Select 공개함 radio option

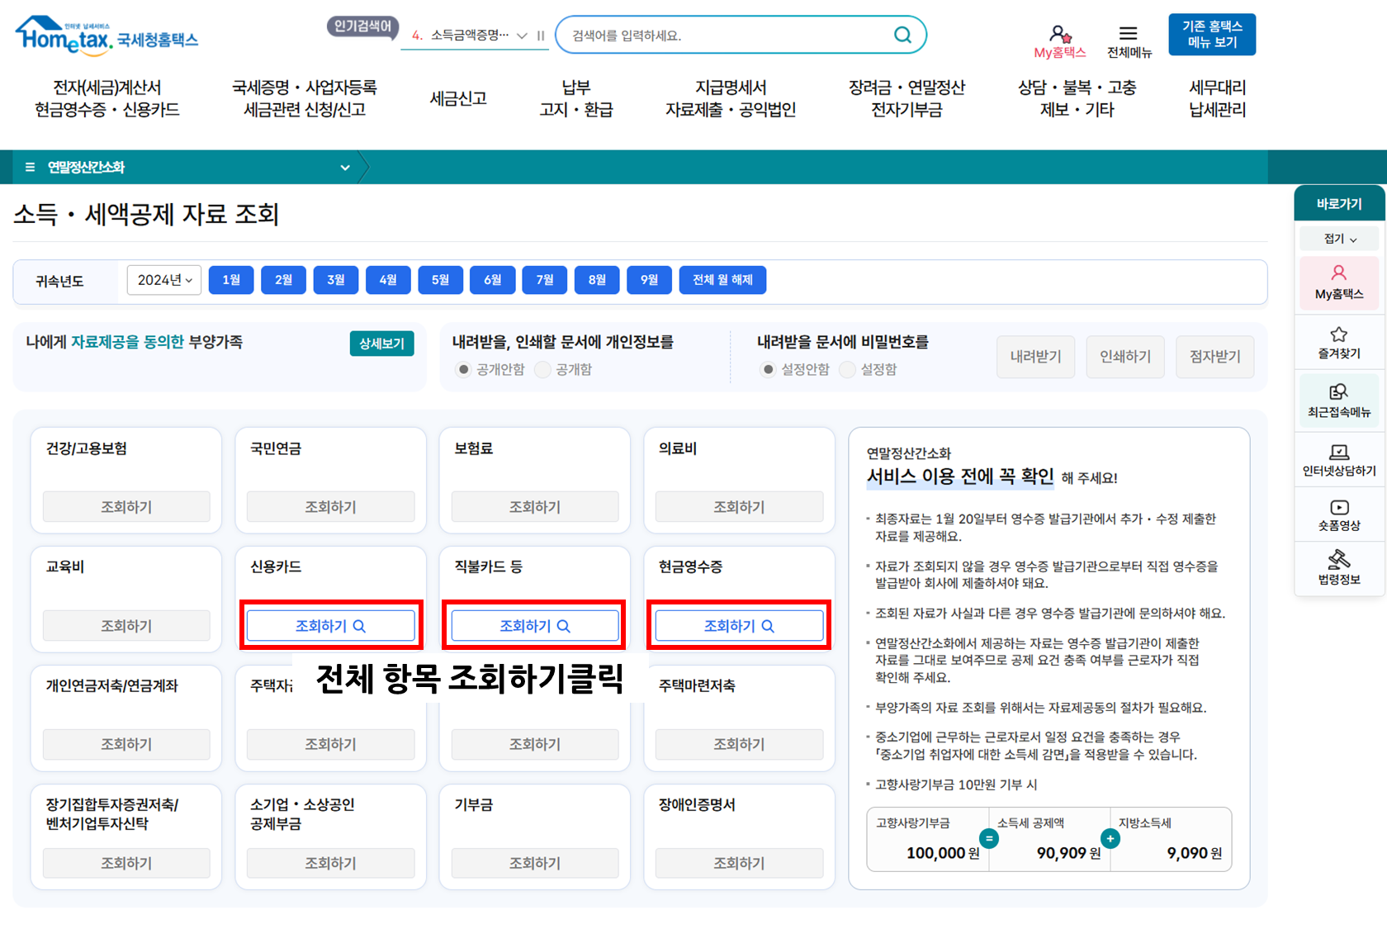(542, 369)
